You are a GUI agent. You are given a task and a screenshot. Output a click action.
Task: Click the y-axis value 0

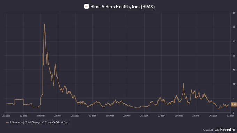coord(234,113)
